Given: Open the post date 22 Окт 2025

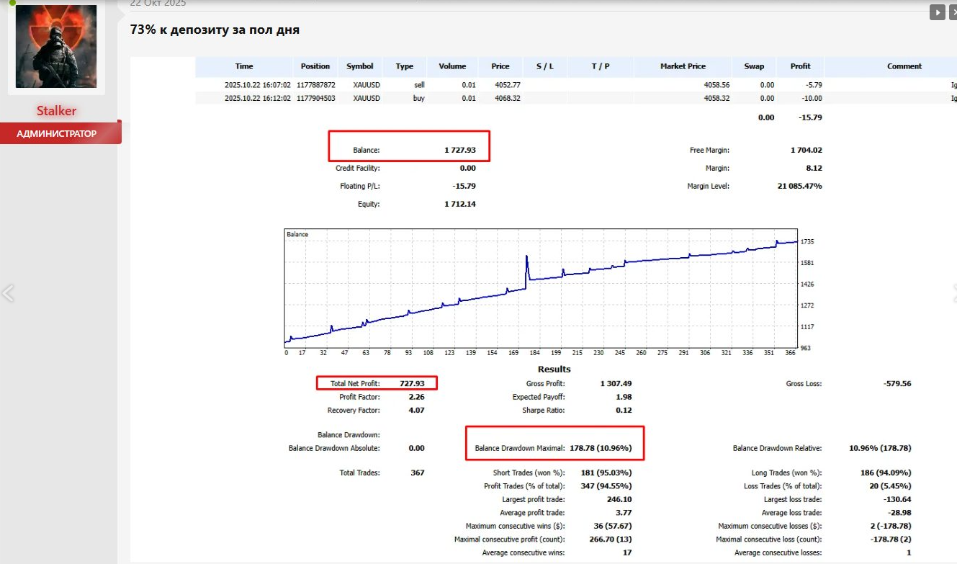Looking at the screenshot, I should coord(157,4).
